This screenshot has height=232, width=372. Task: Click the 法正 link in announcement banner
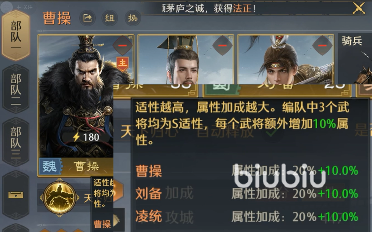pos(242,9)
